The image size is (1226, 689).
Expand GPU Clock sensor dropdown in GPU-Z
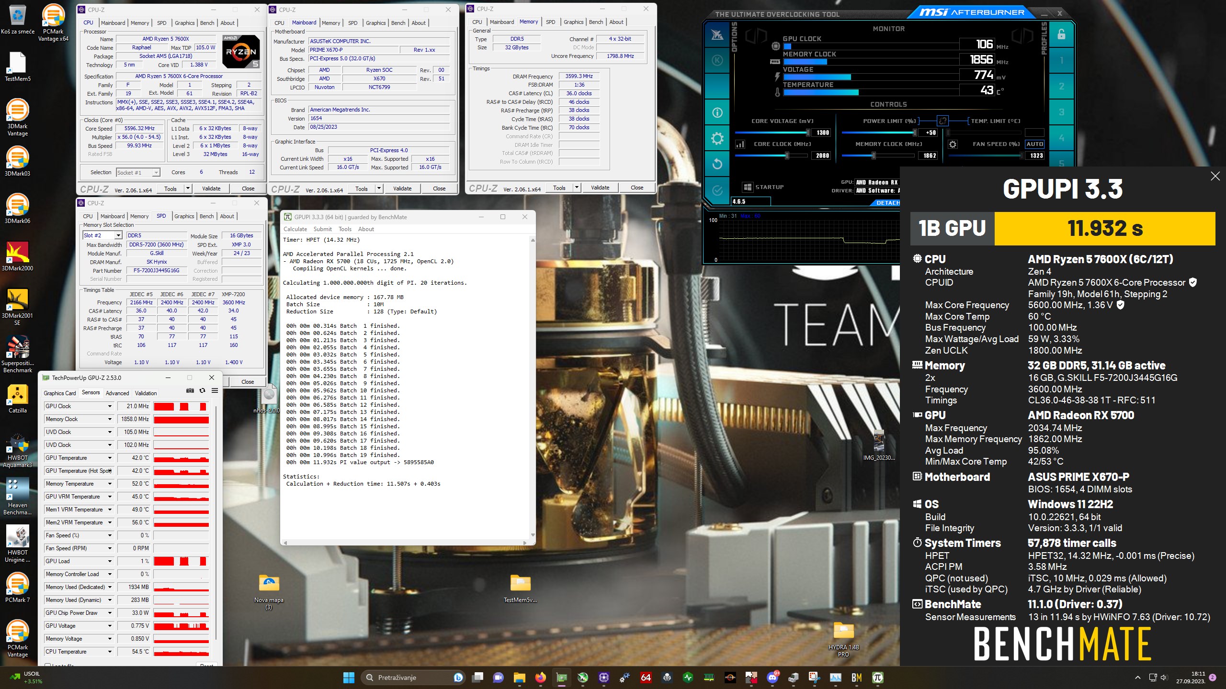click(x=110, y=406)
